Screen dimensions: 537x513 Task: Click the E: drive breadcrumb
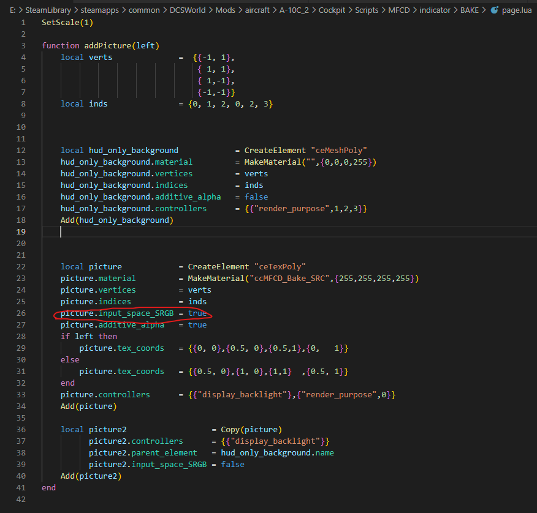coord(13,10)
